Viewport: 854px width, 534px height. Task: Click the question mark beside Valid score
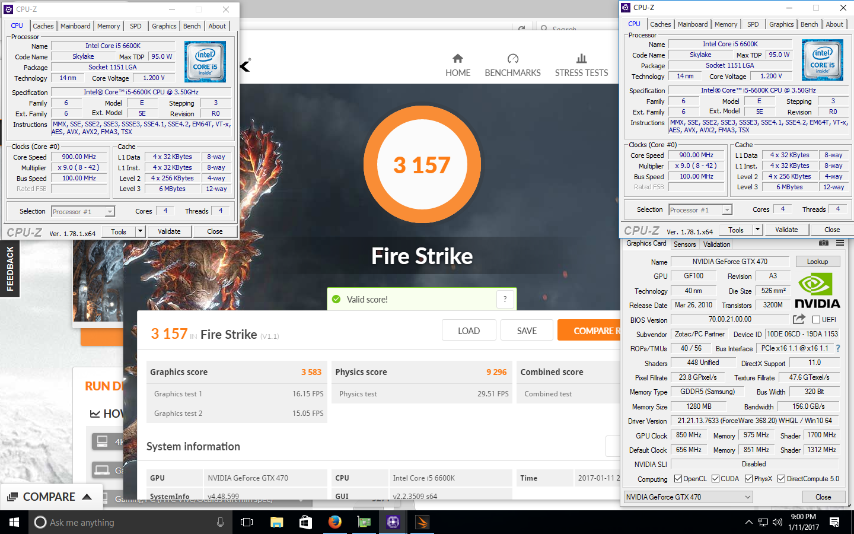[505, 299]
